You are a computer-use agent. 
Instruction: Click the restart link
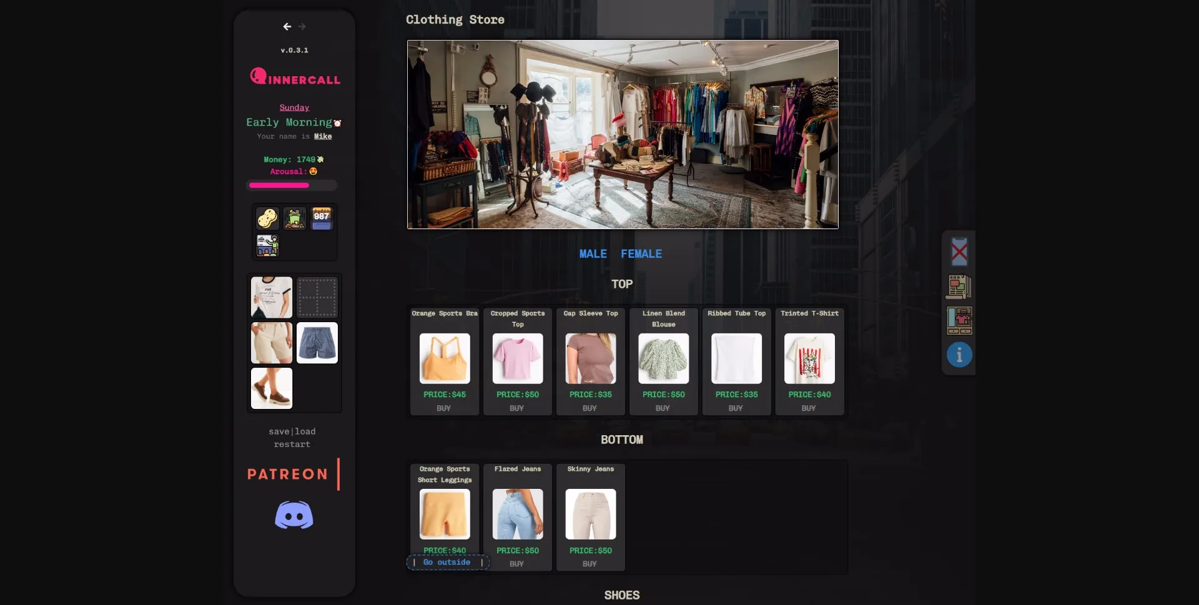(292, 444)
